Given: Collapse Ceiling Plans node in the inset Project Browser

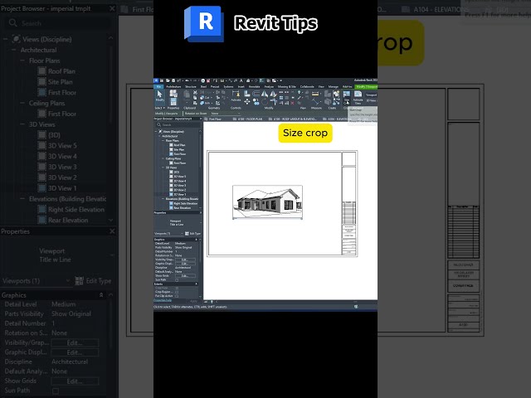Looking at the screenshot, I should 163,158.
